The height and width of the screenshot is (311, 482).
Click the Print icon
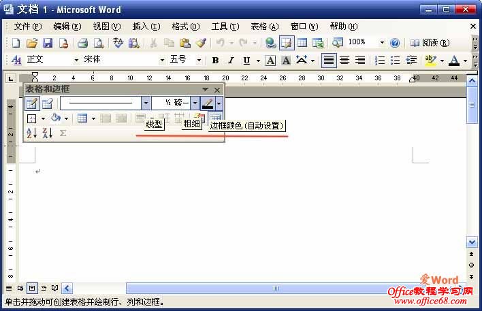pyautogui.click(x=82, y=43)
